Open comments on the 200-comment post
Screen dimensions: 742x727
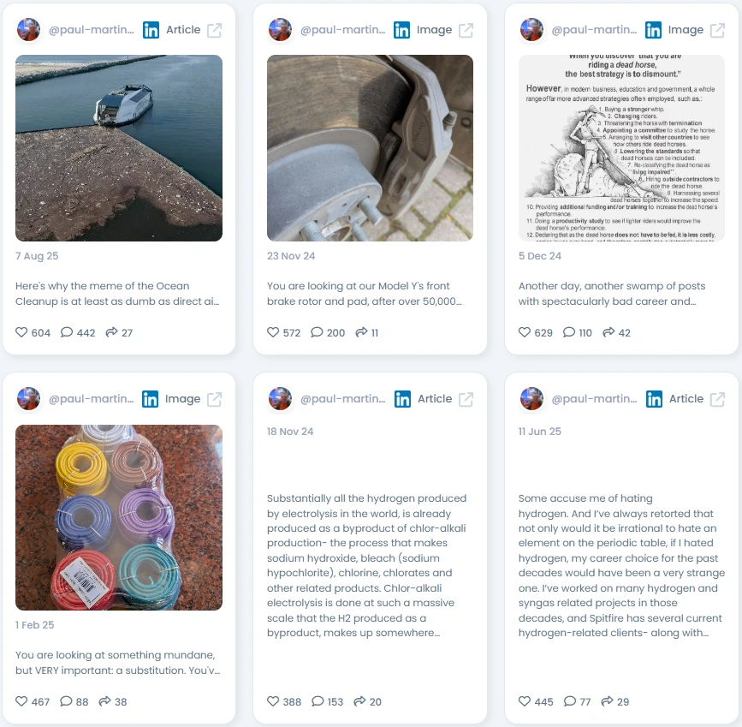click(317, 332)
